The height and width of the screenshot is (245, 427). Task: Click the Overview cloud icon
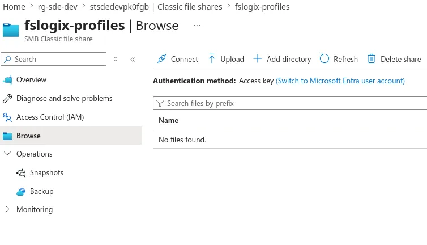point(7,79)
